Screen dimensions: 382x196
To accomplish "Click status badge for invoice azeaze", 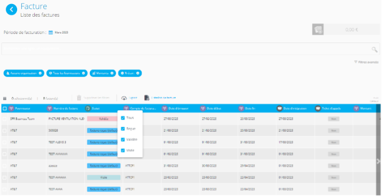I will 104,166.
